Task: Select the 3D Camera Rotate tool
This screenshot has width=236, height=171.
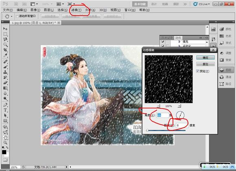Action: 5,132
